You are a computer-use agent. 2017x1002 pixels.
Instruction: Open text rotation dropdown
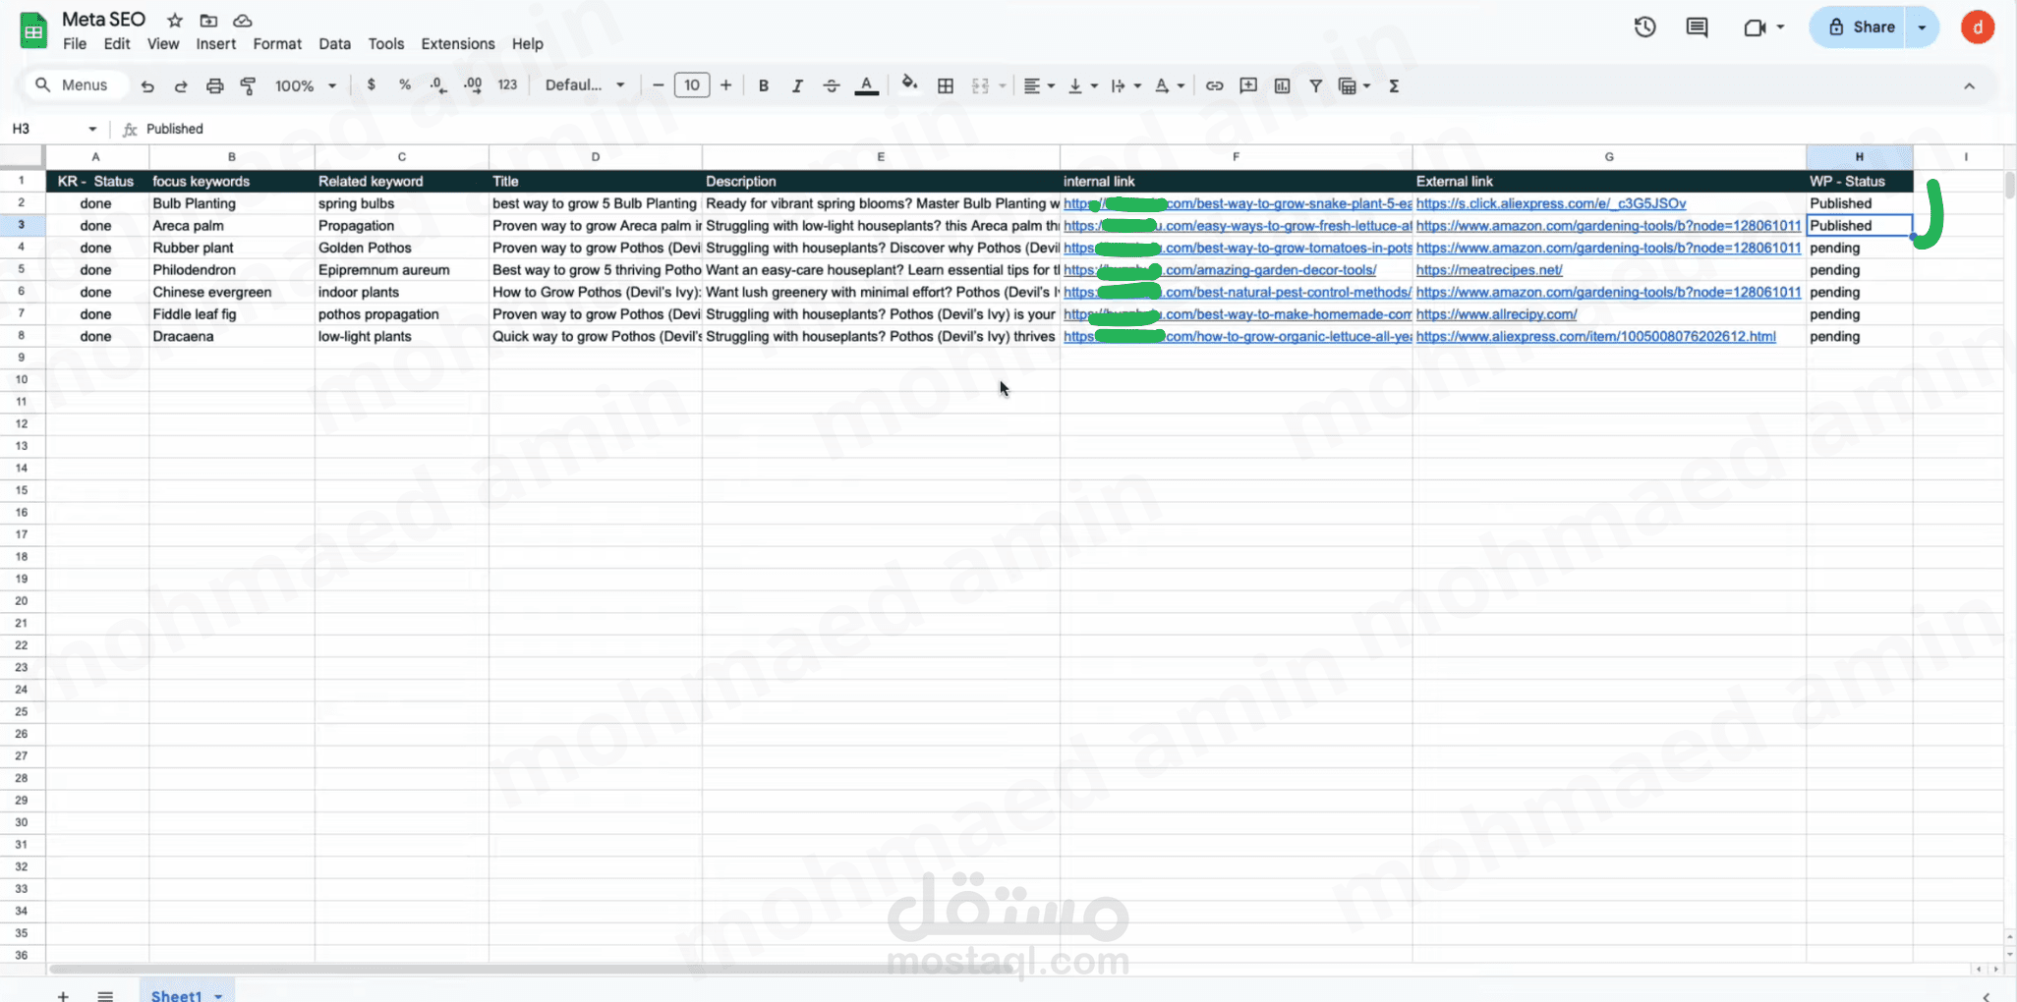point(1170,86)
